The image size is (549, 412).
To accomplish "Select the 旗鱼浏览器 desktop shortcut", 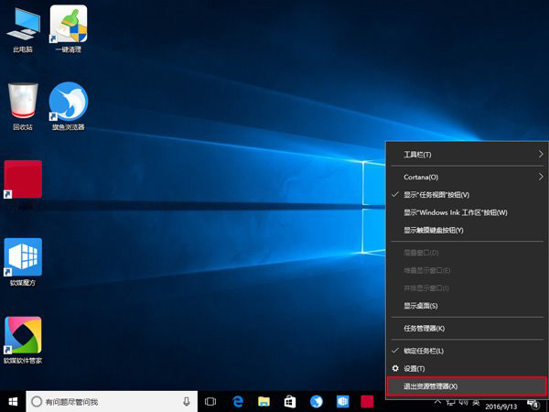I will coord(69,106).
